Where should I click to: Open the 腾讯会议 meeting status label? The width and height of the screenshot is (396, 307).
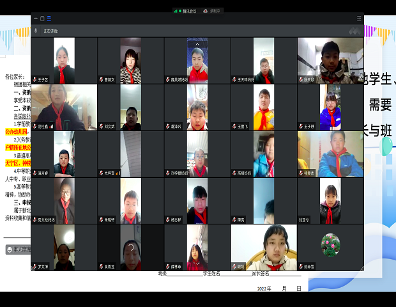pyautogui.click(x=190, y=11)
